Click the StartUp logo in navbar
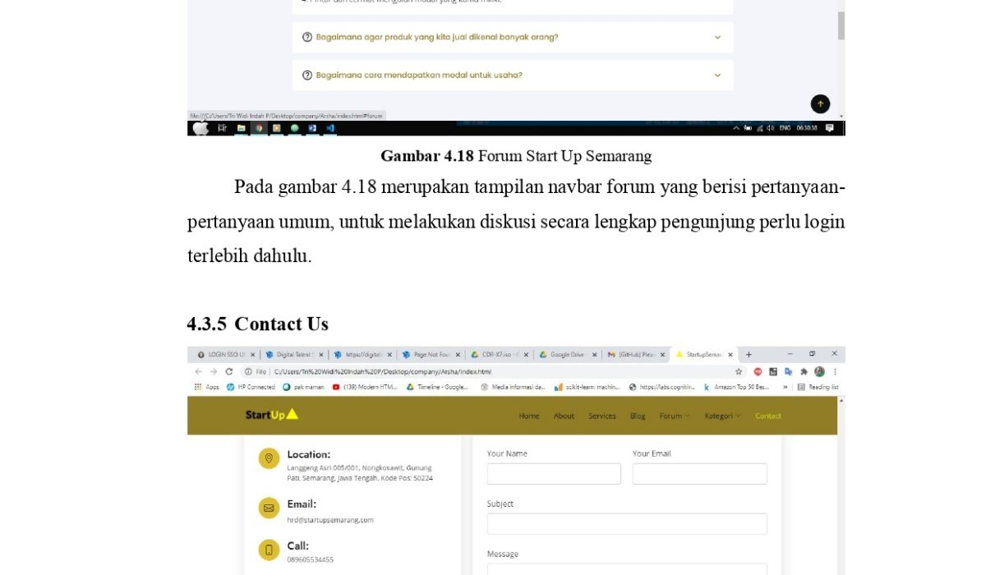986x575 pixels. [271, 415]
